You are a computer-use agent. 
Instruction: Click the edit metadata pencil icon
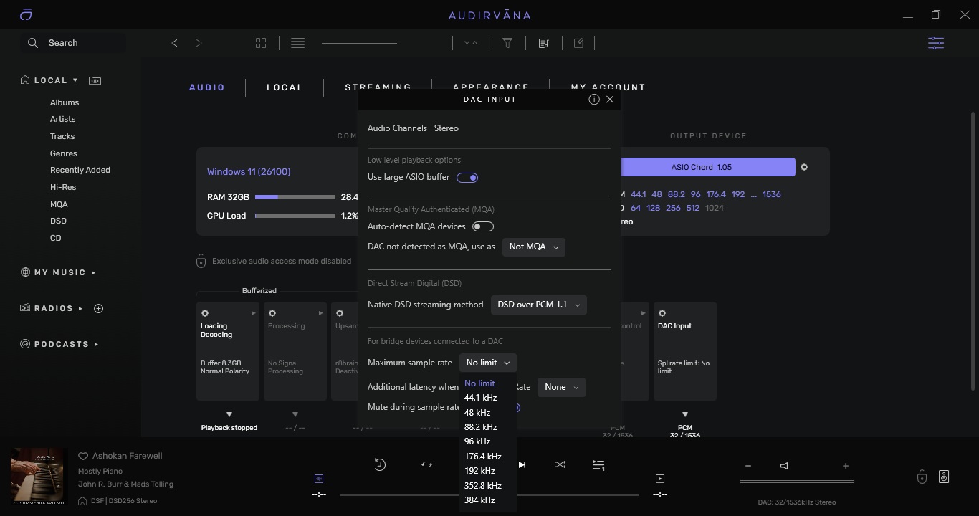[x=578, y=43]
